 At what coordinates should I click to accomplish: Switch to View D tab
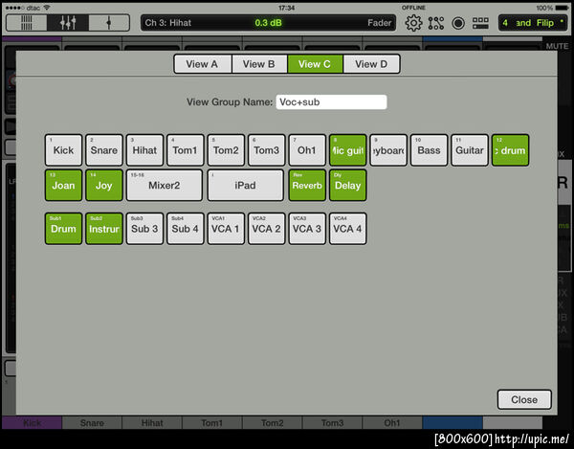371,64
